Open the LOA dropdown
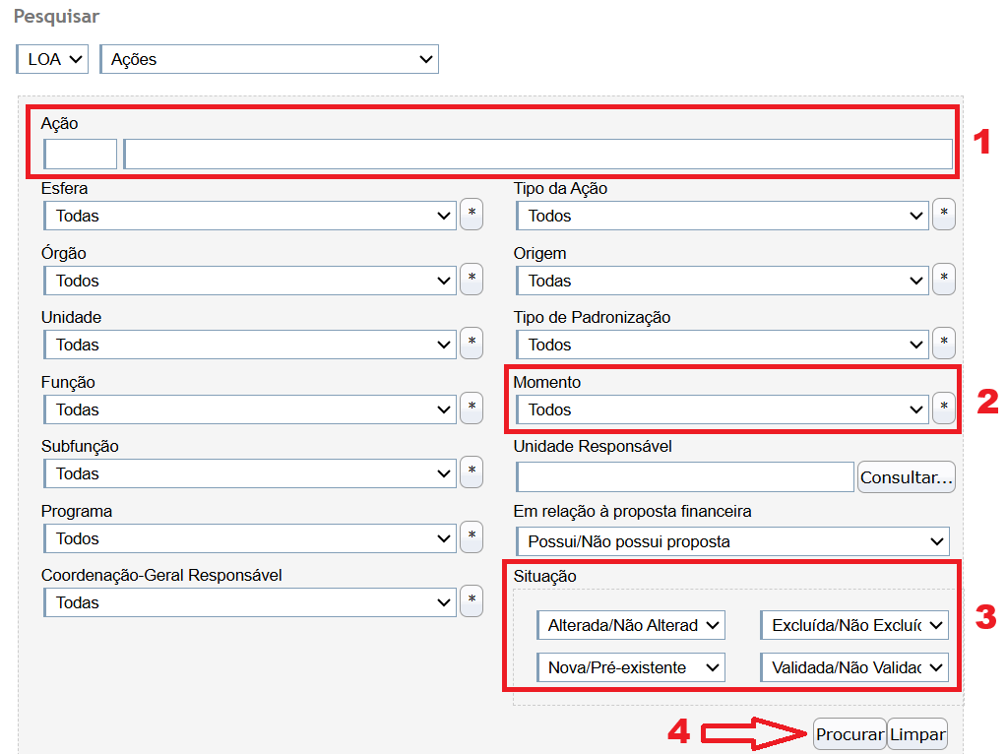This screenshot has width=1007, height=754. point(52,59)
